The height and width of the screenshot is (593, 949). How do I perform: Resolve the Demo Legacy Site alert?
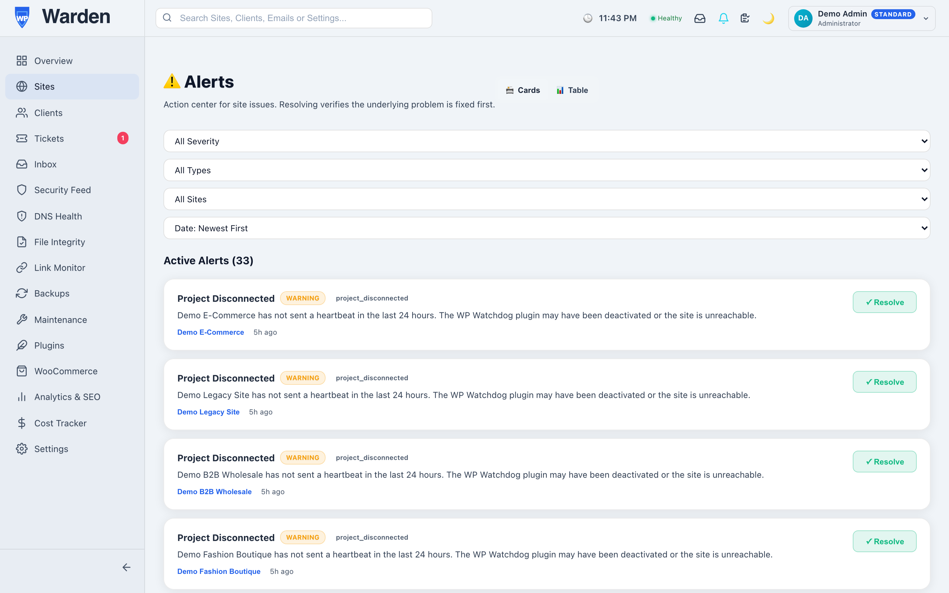coord(884,381)
